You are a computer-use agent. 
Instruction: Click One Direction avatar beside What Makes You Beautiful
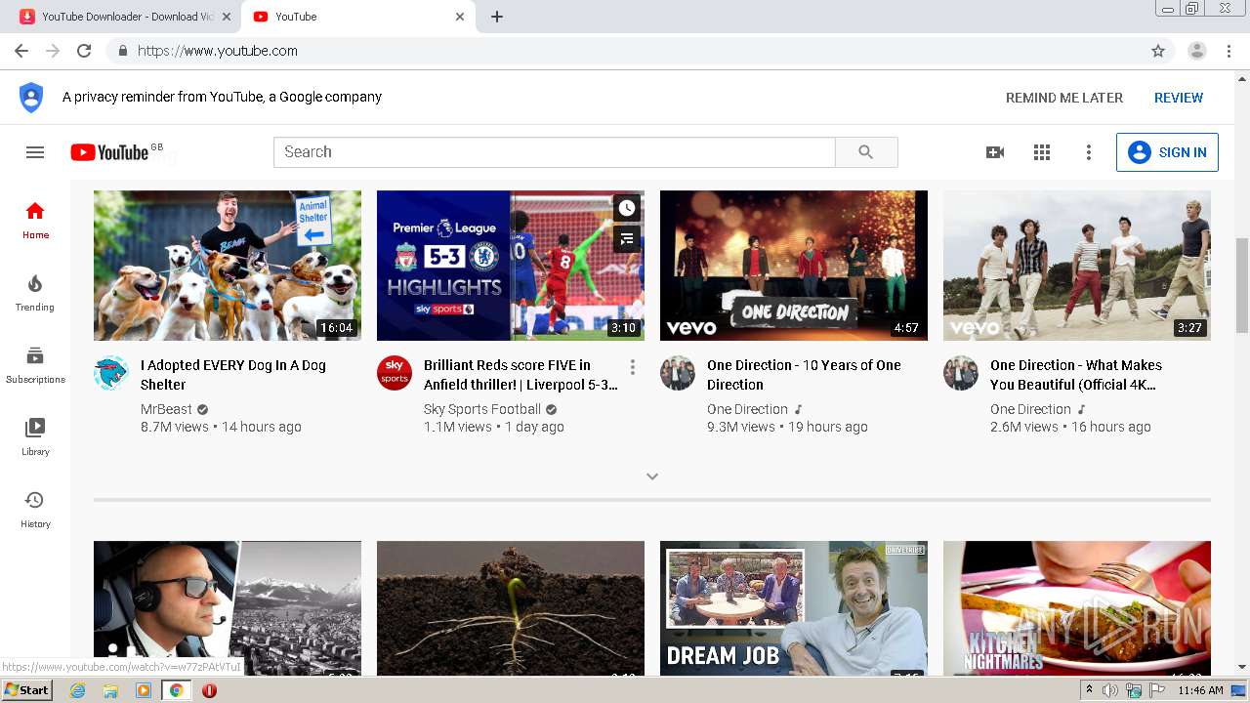pos(961,373)
